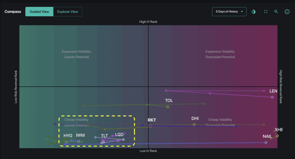295x159 pixels.
Task: Select the TLT ticker point
Action: (x=104, y=142)
